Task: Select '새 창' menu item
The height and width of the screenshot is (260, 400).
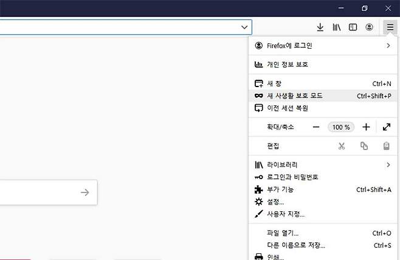Action: (x=323, y=83)
